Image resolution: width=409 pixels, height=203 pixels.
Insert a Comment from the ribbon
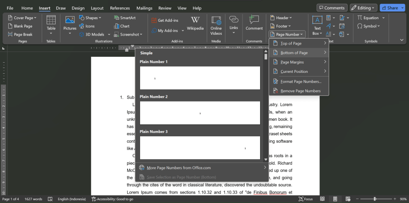[x=254, y=23]
